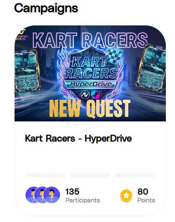Screen dimensions: 175x222
Task: Click the 135 Participants count
Action: coord(82,196)
